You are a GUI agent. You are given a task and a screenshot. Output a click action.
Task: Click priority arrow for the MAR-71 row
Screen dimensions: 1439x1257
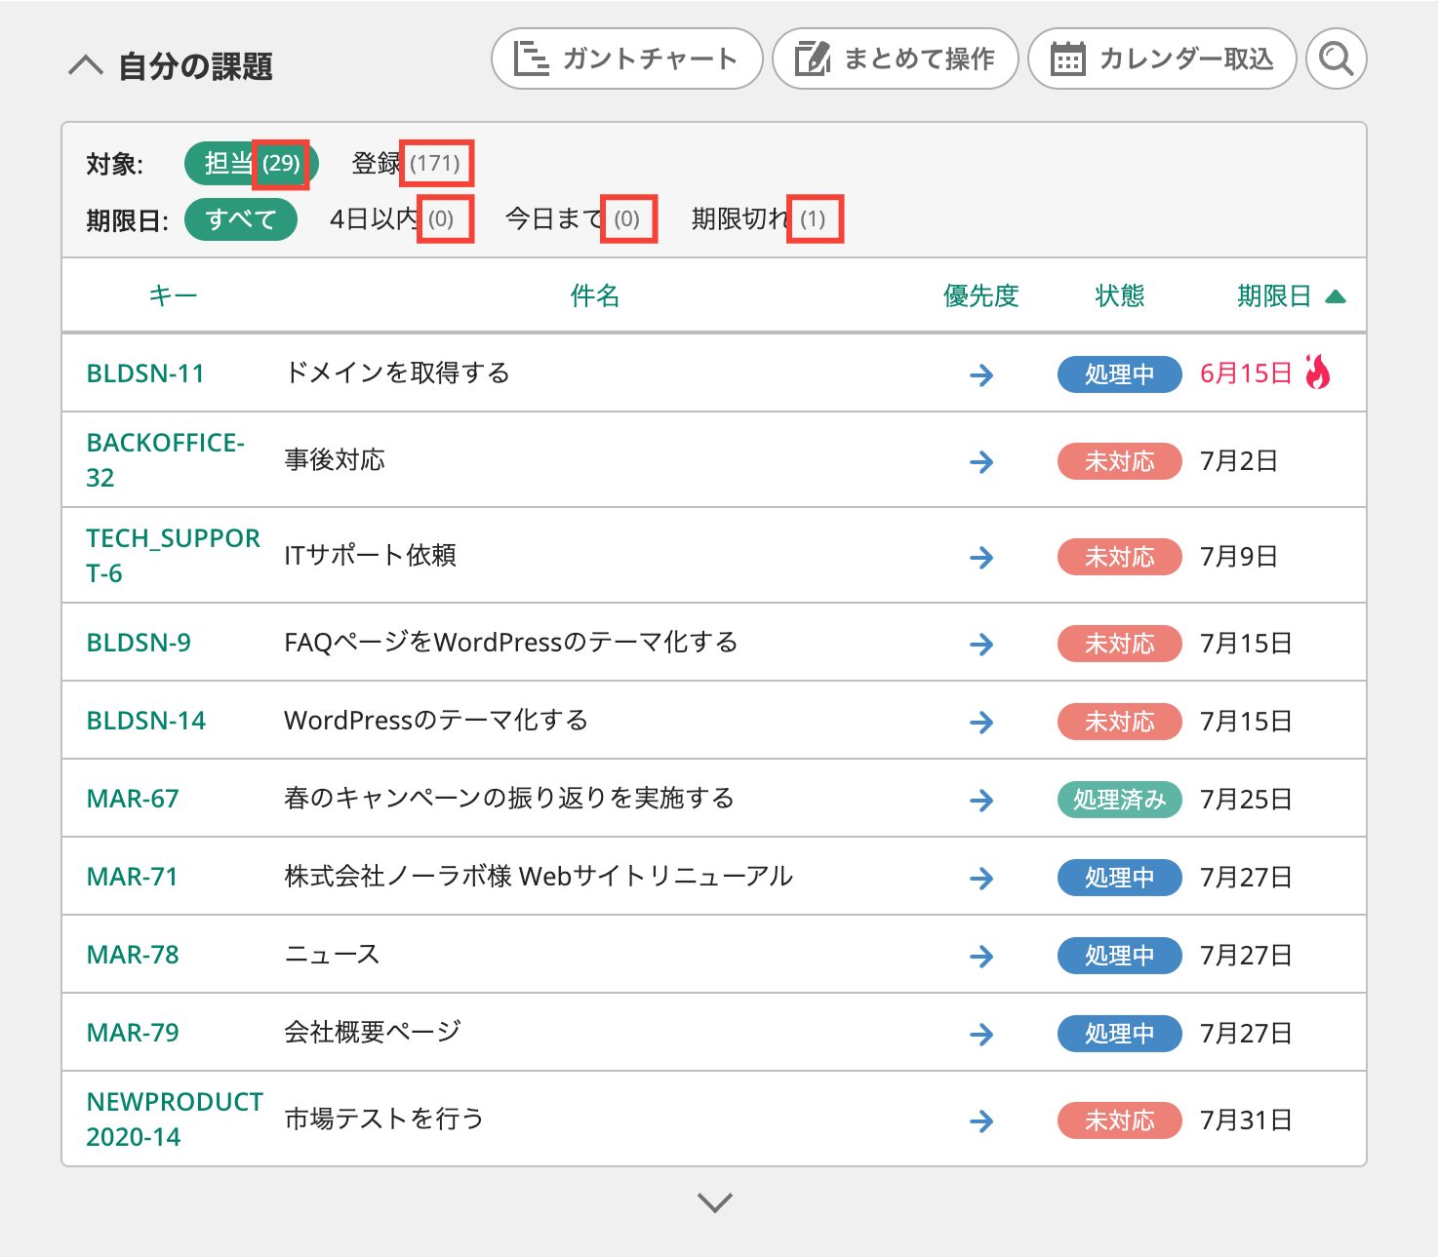pos(981,878)
